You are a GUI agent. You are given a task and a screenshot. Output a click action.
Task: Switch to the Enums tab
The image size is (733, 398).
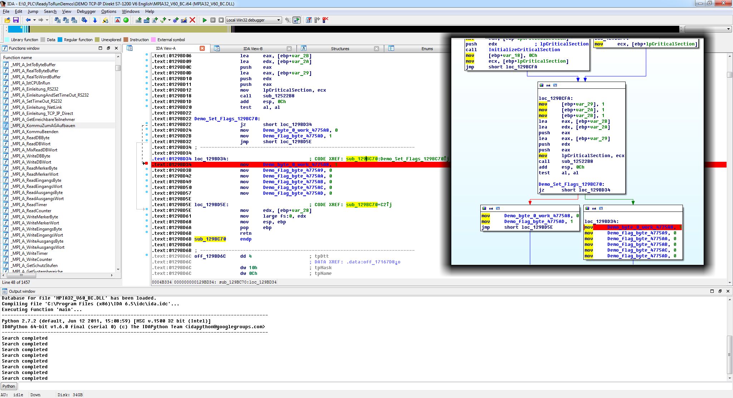[427, 49]
